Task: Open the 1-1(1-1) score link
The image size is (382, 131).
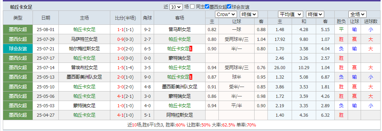Action: [x=125, y=30]
